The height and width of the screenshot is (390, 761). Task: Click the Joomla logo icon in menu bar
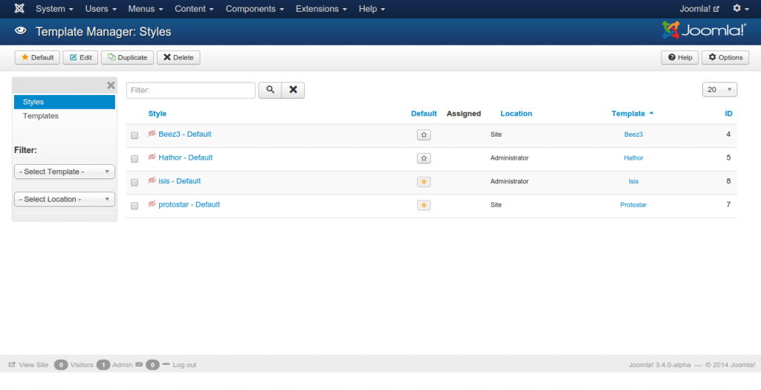pyautogui.click(x=19, y=9)
